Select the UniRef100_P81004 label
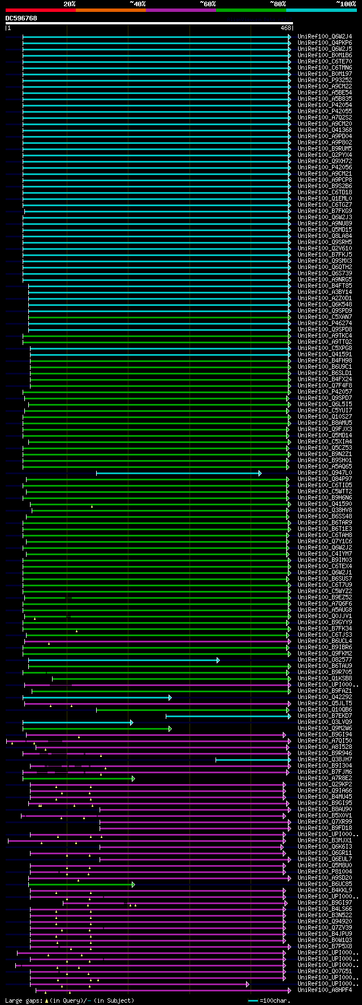Screen dimensions: 362x1005 [x=325, y=871]
